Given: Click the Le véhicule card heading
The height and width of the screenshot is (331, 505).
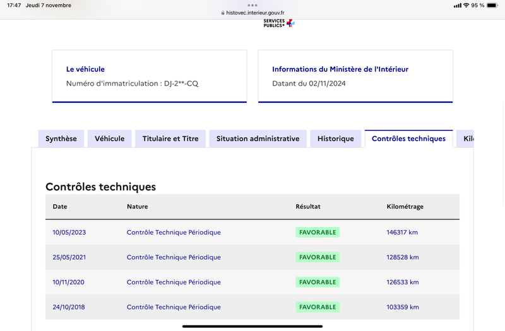Looking at the screenshot, I should click(85, 69).
